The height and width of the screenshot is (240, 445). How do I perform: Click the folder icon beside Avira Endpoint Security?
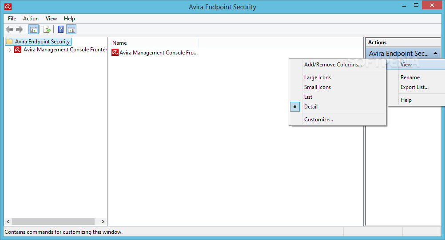point(9,42)
